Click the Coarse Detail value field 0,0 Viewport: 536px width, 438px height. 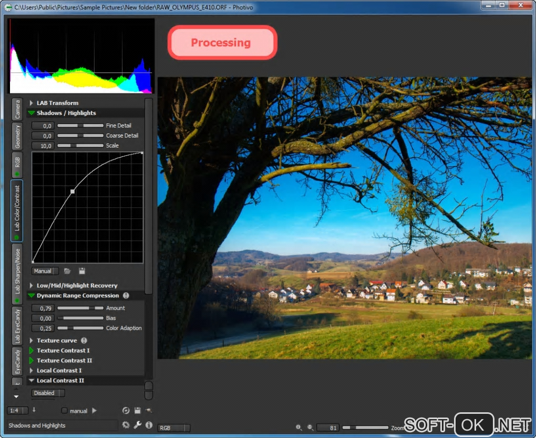(43, 135)
